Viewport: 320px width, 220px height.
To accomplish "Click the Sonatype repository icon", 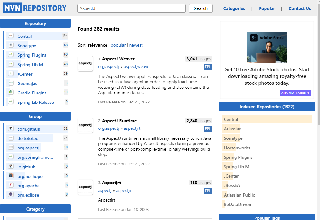I will click(x=11, y=45).
